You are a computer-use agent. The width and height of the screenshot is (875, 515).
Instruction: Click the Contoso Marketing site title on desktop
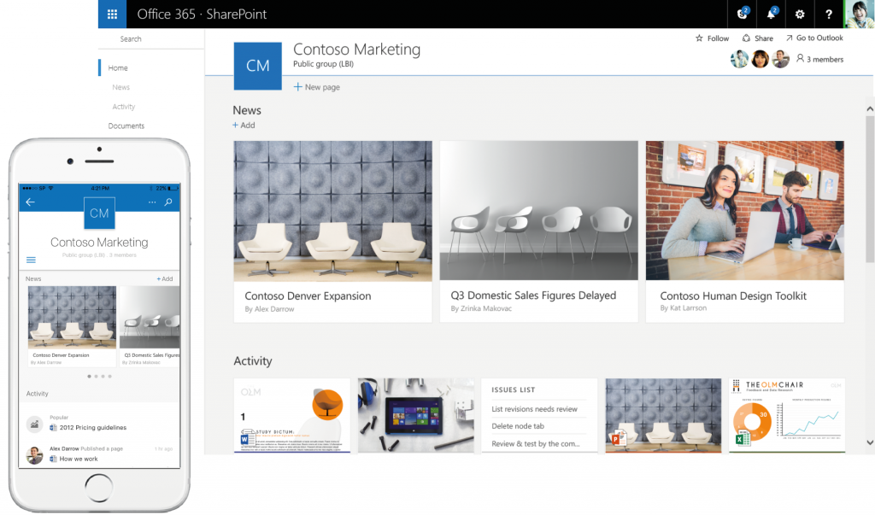click(356, 49)
